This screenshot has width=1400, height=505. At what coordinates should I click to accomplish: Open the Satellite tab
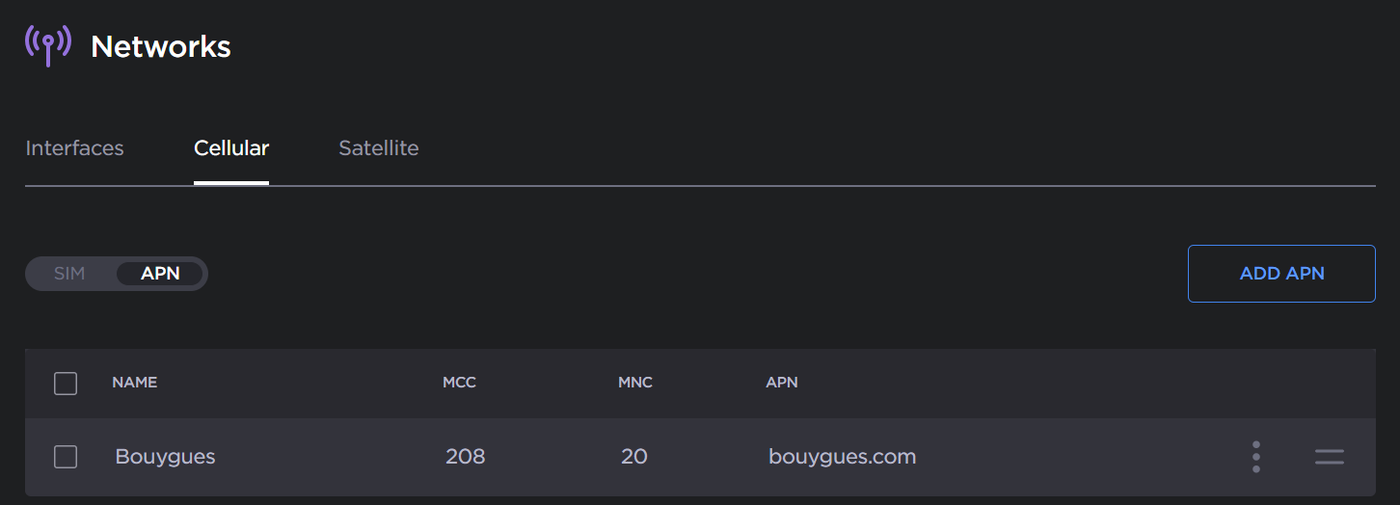pyautogui.click(x=379, y=148)
